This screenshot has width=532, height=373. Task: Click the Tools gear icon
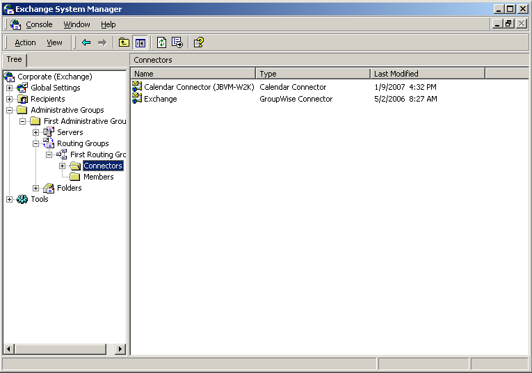click(x=22, y=199)
